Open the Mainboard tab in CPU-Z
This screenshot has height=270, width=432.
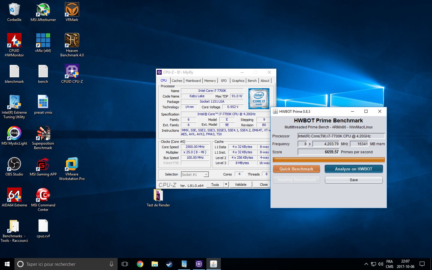(x=193, y=81)
